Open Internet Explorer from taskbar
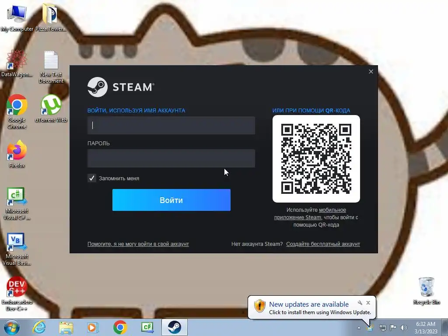The image size is (448, 336). [x=39, y=327]
